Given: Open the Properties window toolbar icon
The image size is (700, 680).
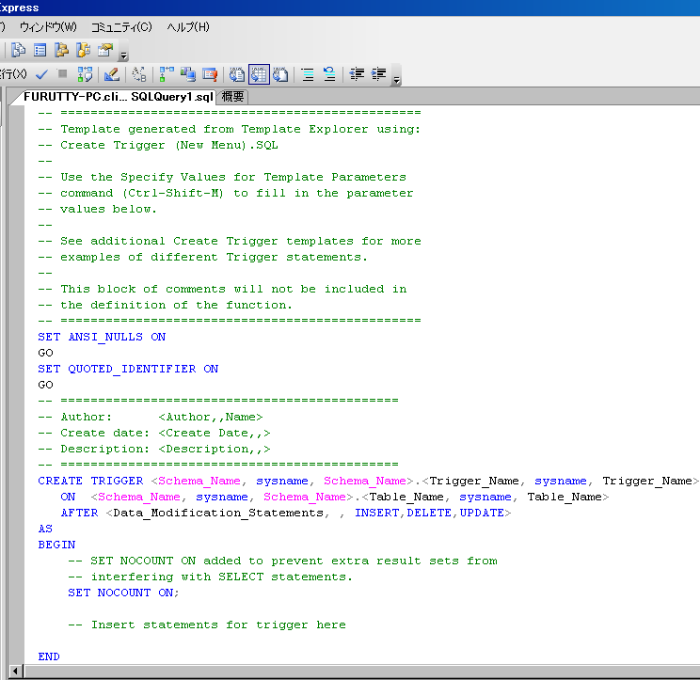Looking at the screenshot, I should [x=105, y=50].
